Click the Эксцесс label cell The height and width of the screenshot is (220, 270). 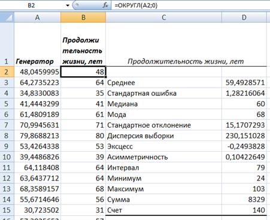coord(164,146)
